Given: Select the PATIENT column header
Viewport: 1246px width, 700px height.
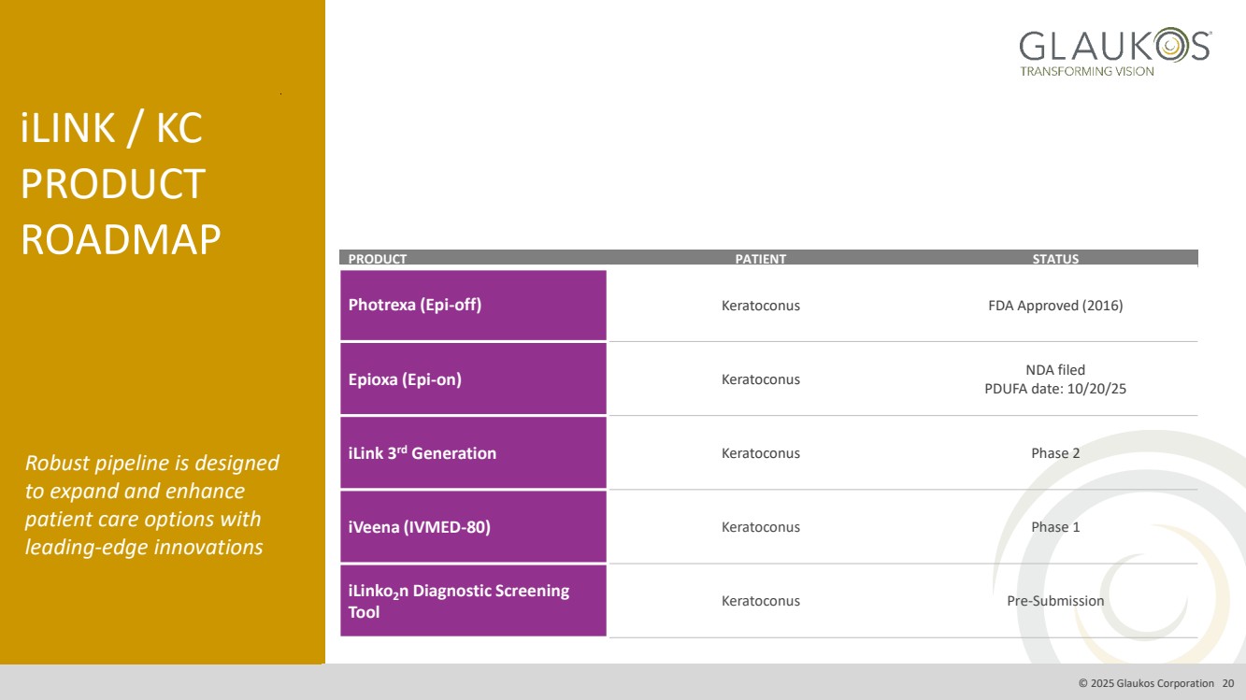Looking at the screenshot, I should point(760,259).
